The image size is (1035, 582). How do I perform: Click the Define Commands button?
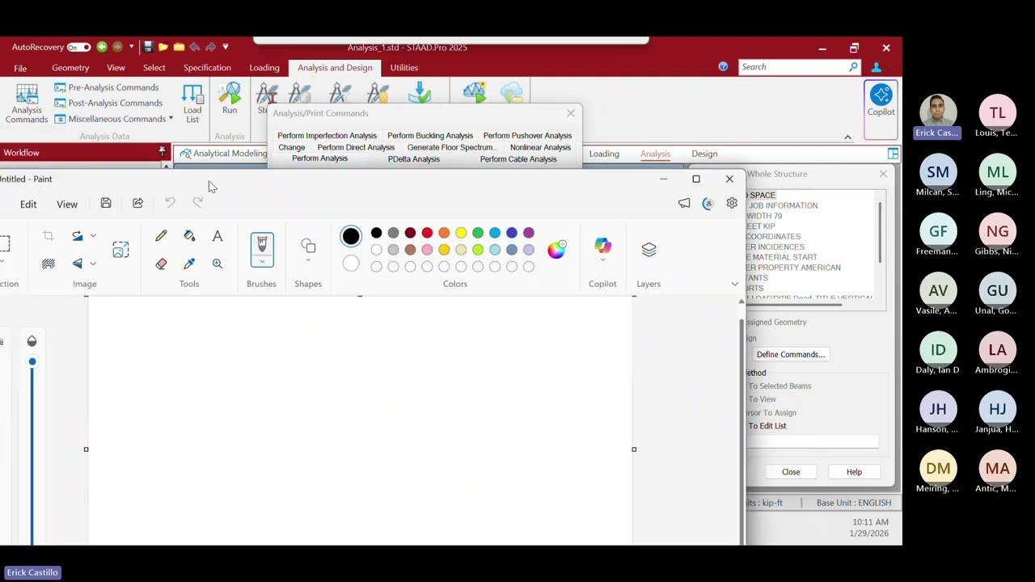click(791, 354)
